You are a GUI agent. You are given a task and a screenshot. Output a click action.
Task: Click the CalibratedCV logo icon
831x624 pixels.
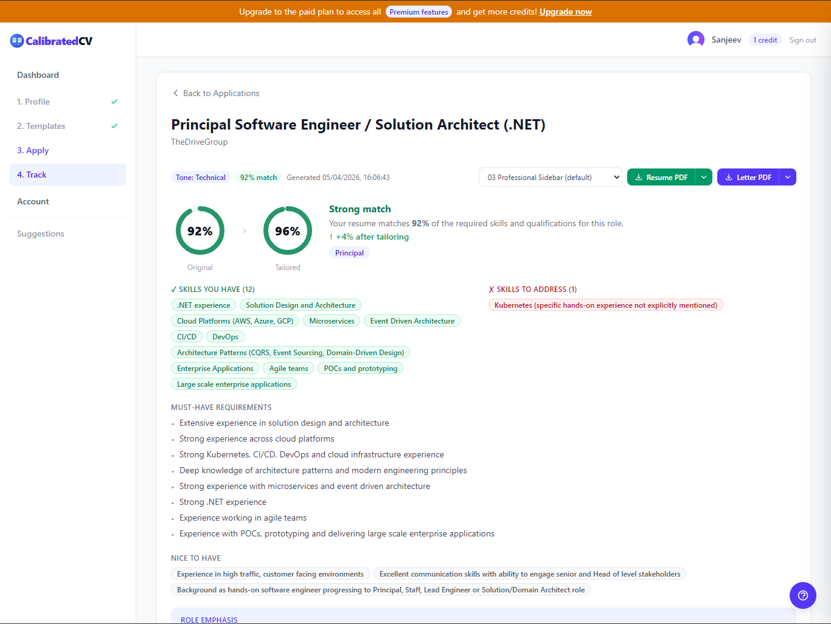coord(17,41)
